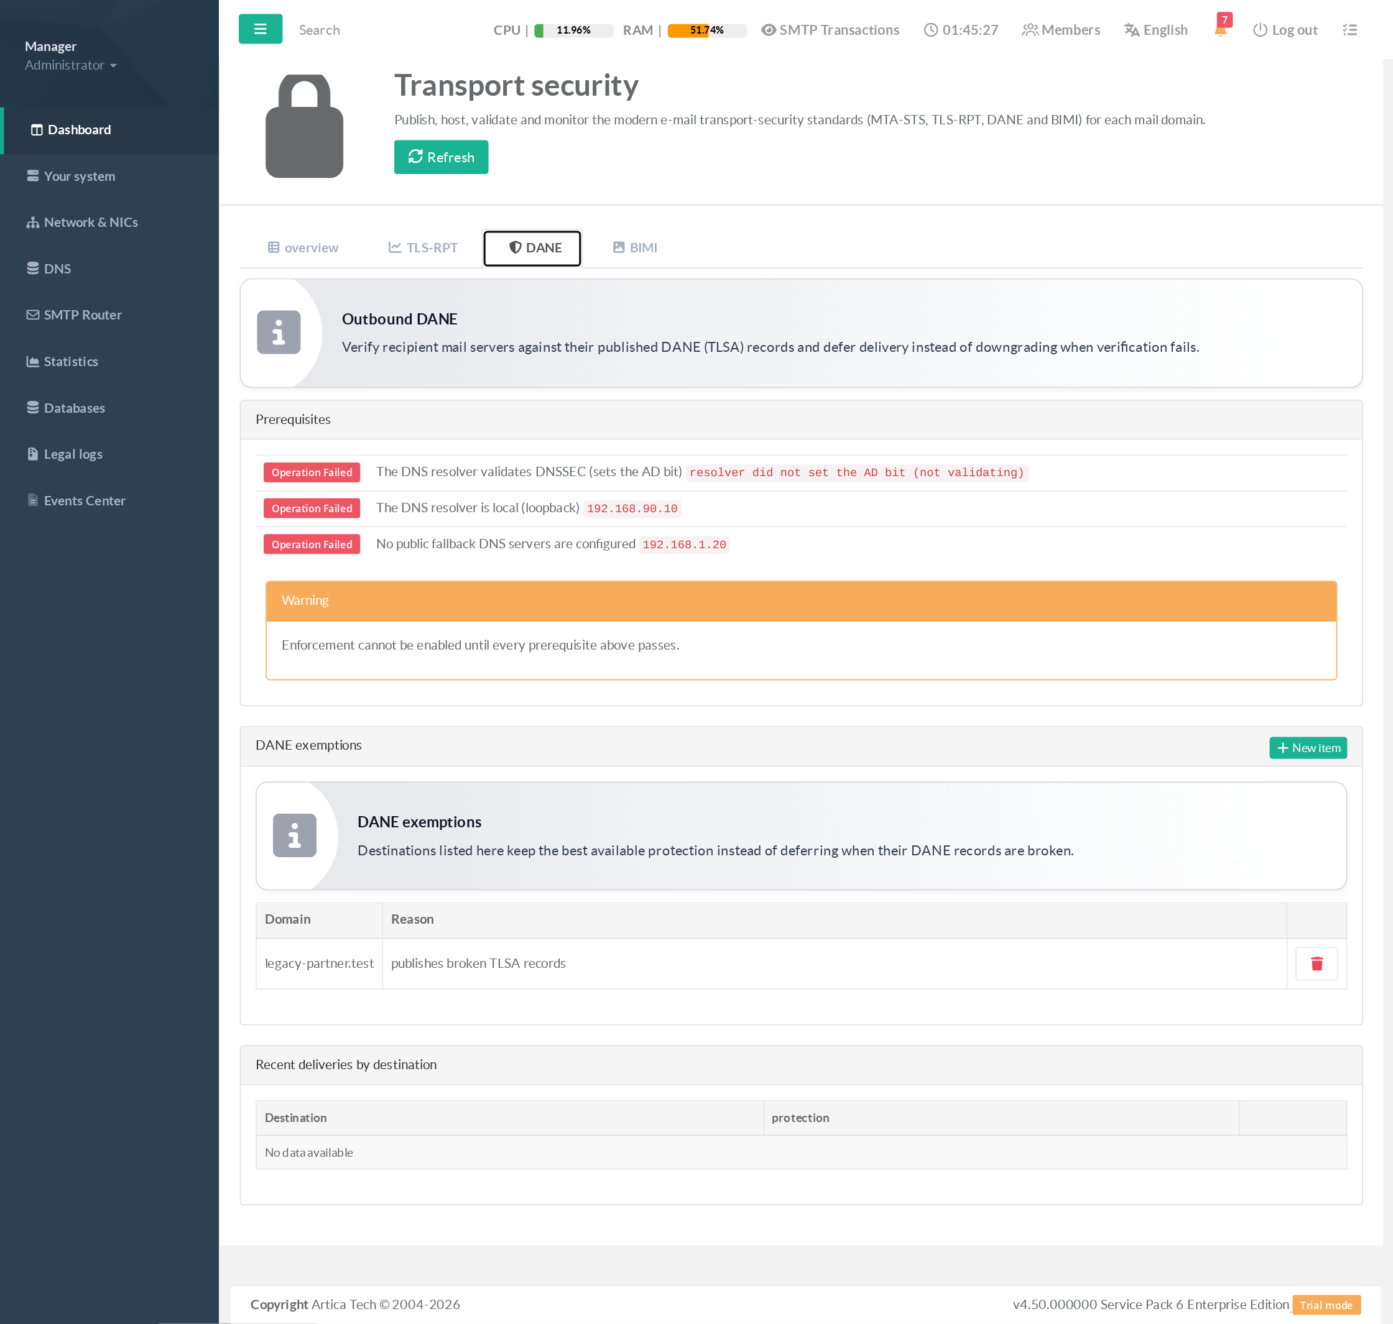Open SMTP Transactions view

tap(830, 30)
